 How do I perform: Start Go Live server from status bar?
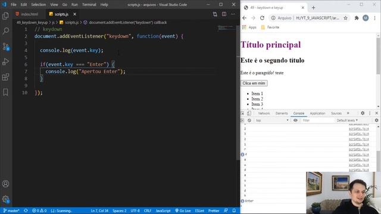(183, 210)
